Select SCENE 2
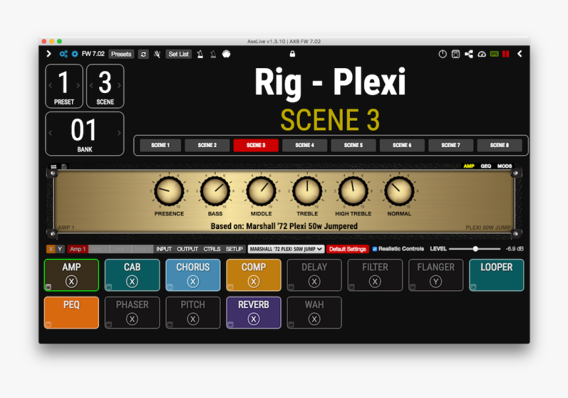The height and width of the screenshot is (398, 568). point(207,145)
